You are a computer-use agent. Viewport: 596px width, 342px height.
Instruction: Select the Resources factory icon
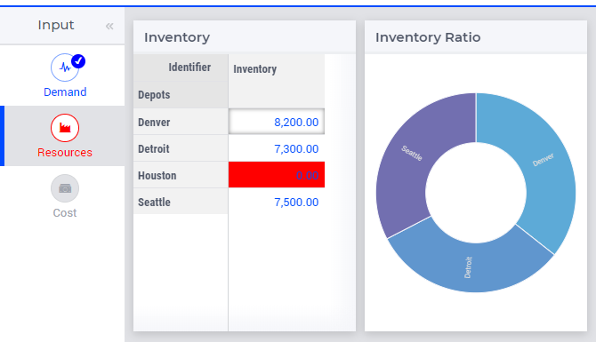(x=65, y=128)
